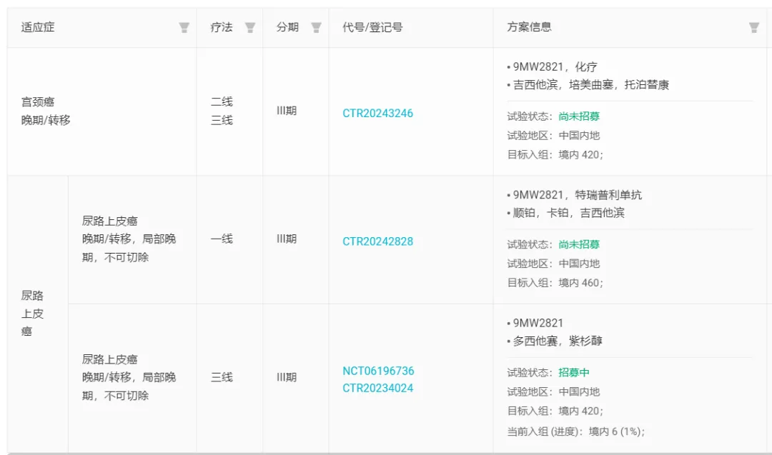Select the 适应症 header label
This screenshot has width=772, height=455.
(x=38, y=28)
